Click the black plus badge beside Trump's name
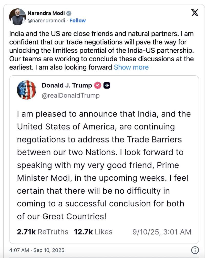This screenshot has height=258, width=205. coord(107,85)
